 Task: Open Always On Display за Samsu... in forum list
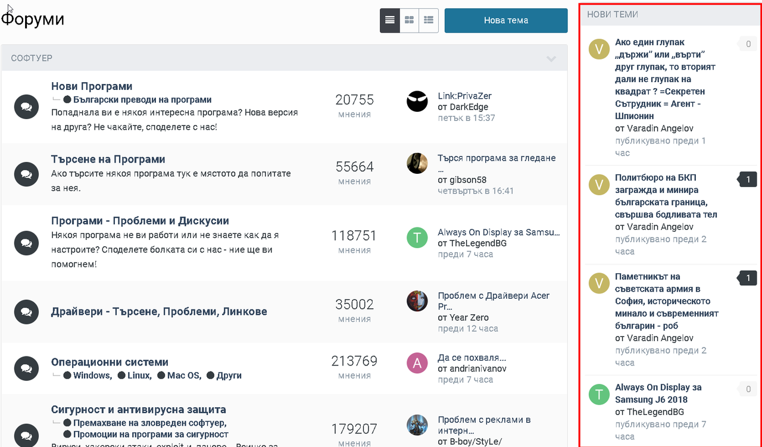[x=499, y=232]
